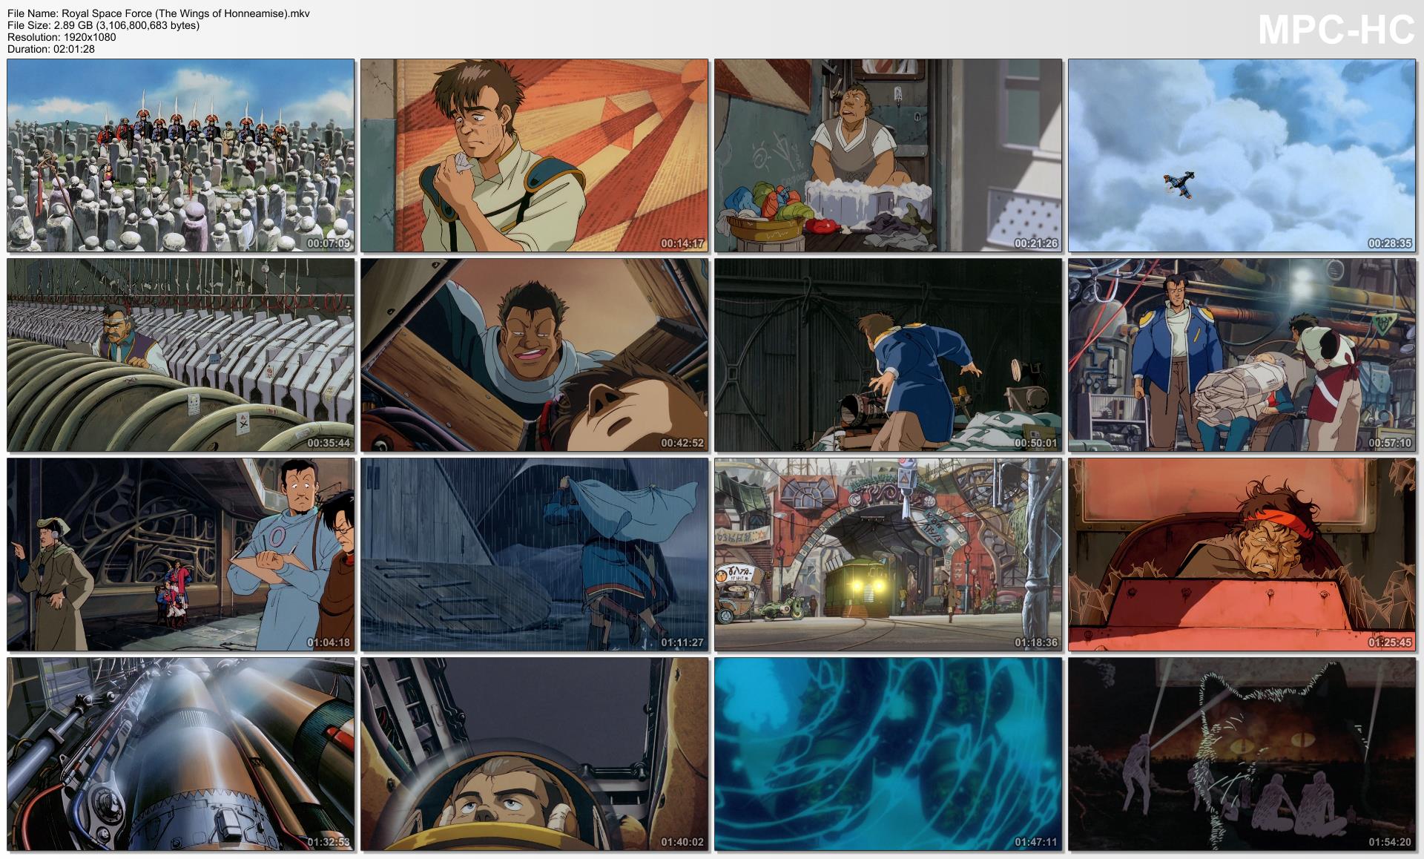Screen dimensions: 1424x859
Task: Select the thumbnail of grinning man leaning over
Action: point(535,355)
